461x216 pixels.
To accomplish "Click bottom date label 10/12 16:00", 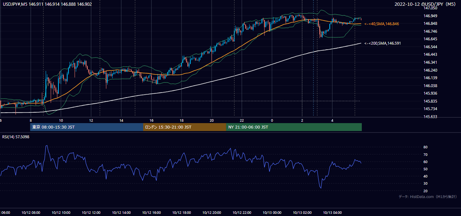I will (x=152, y=213).
